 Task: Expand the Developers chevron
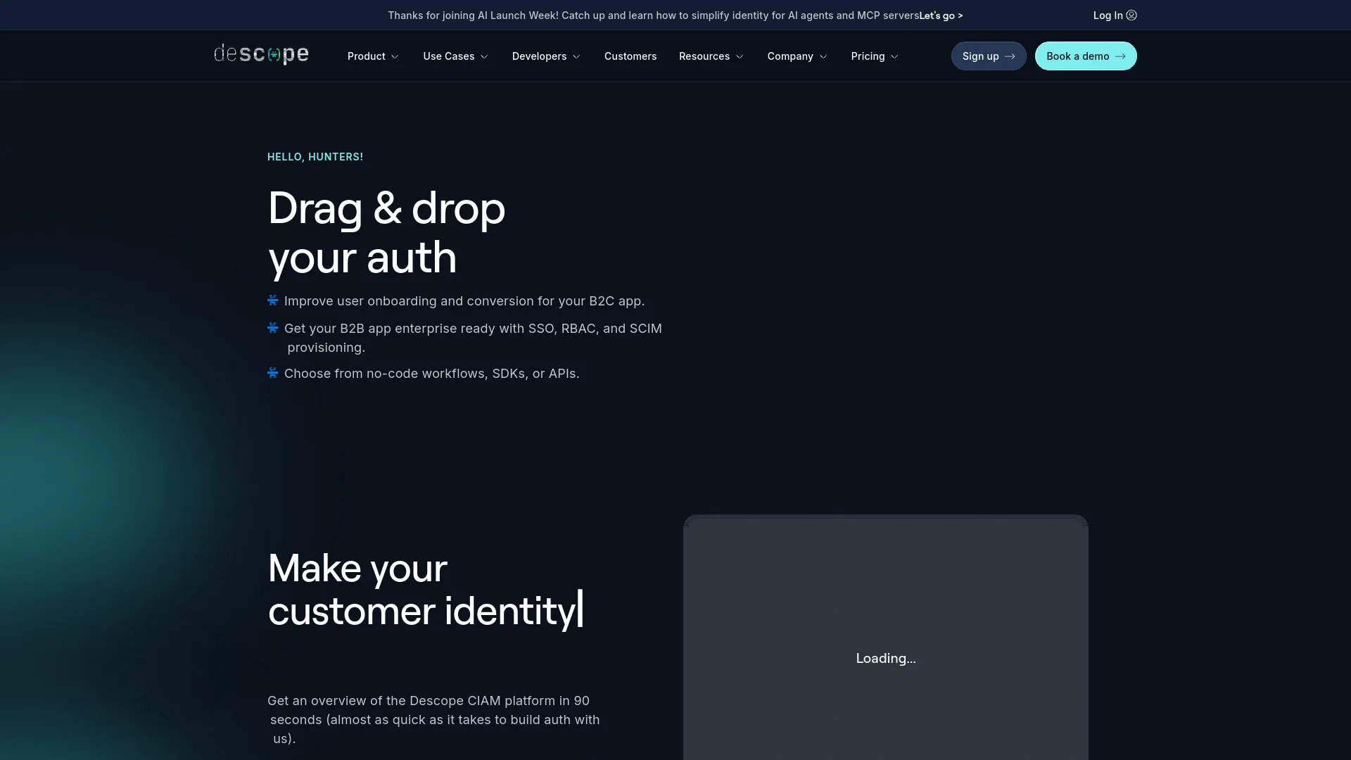click(576, 56)
